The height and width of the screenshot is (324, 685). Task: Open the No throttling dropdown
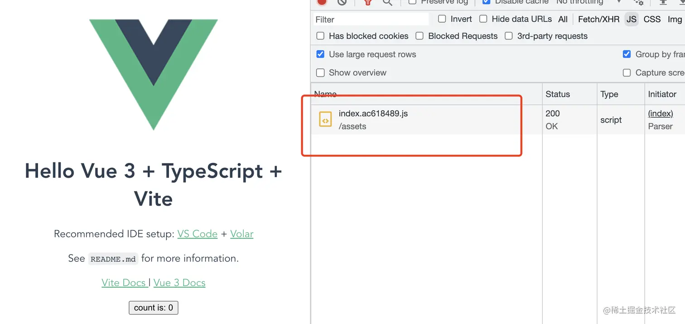point(589,2)
